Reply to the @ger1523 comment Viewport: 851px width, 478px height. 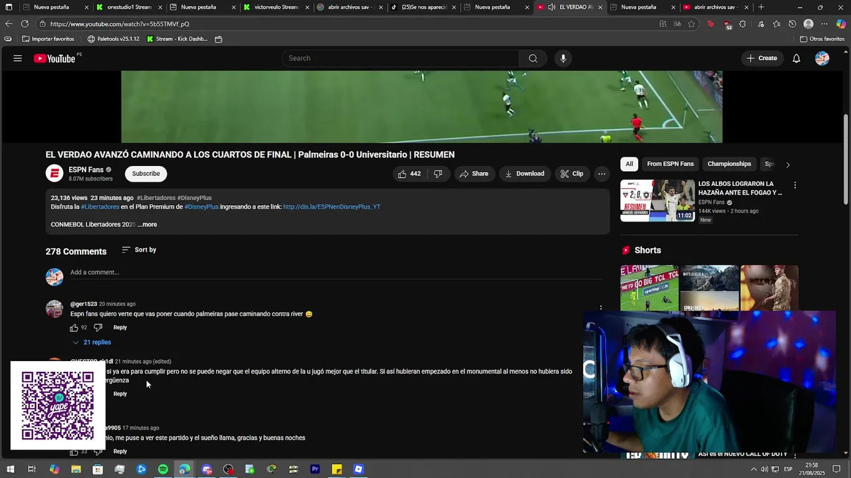tap(120, 327)
